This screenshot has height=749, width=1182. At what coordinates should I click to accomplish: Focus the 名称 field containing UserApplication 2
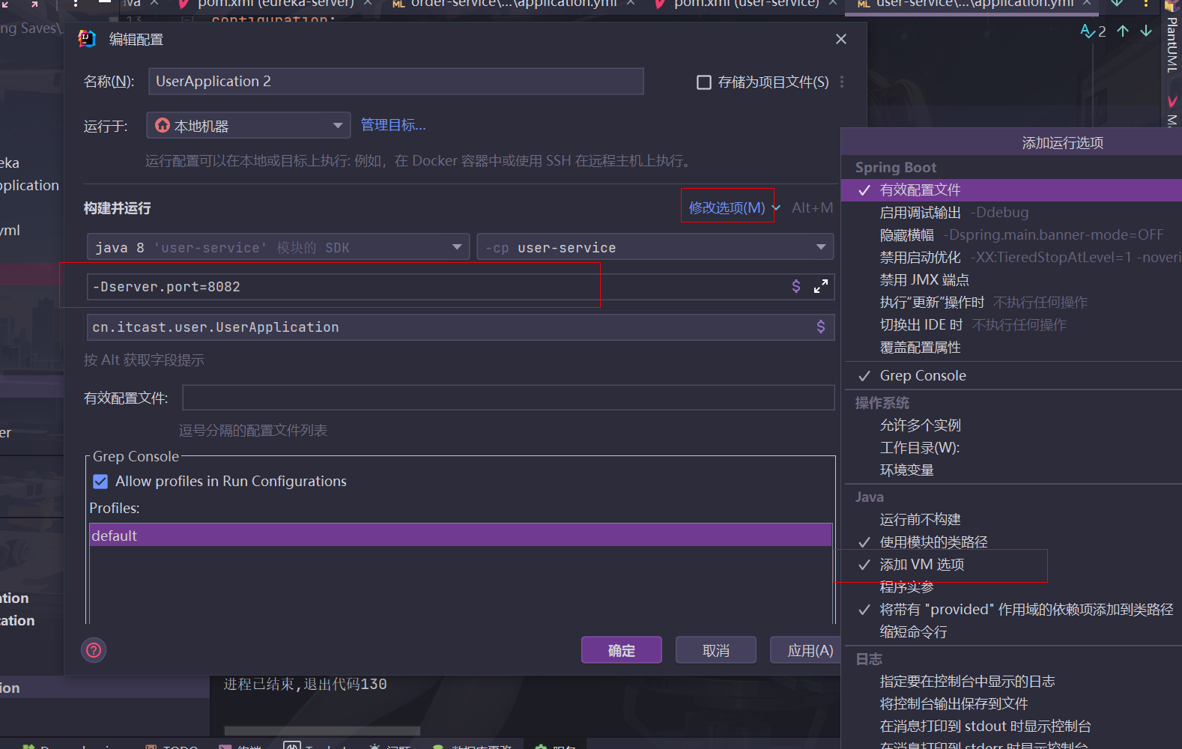396,82
